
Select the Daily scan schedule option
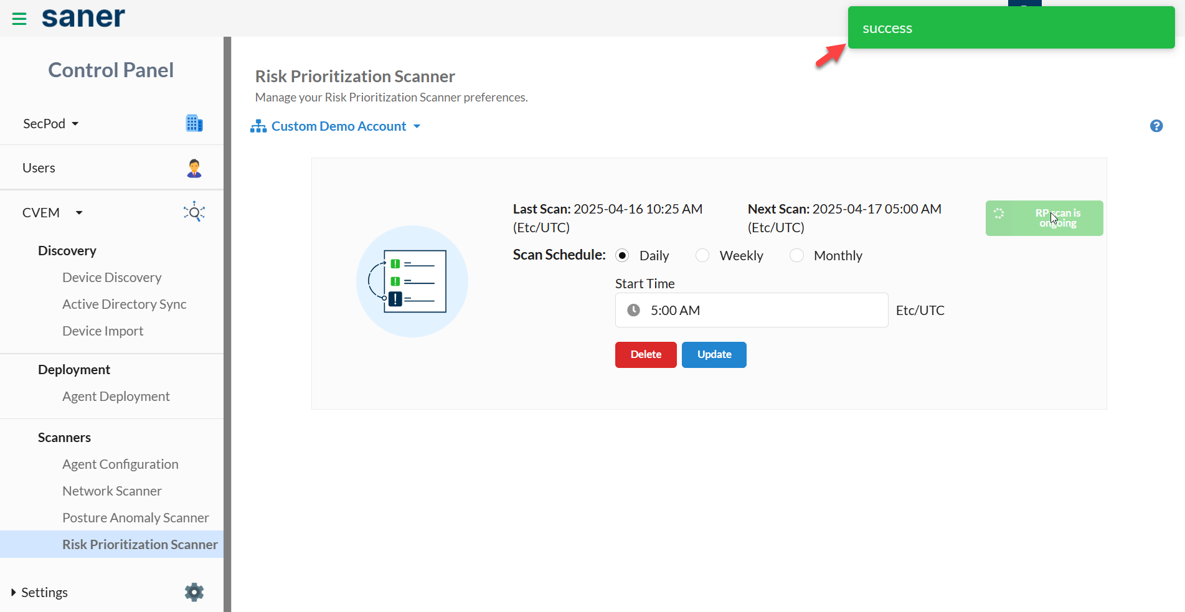pyautogui.click(x=622, y=255)
